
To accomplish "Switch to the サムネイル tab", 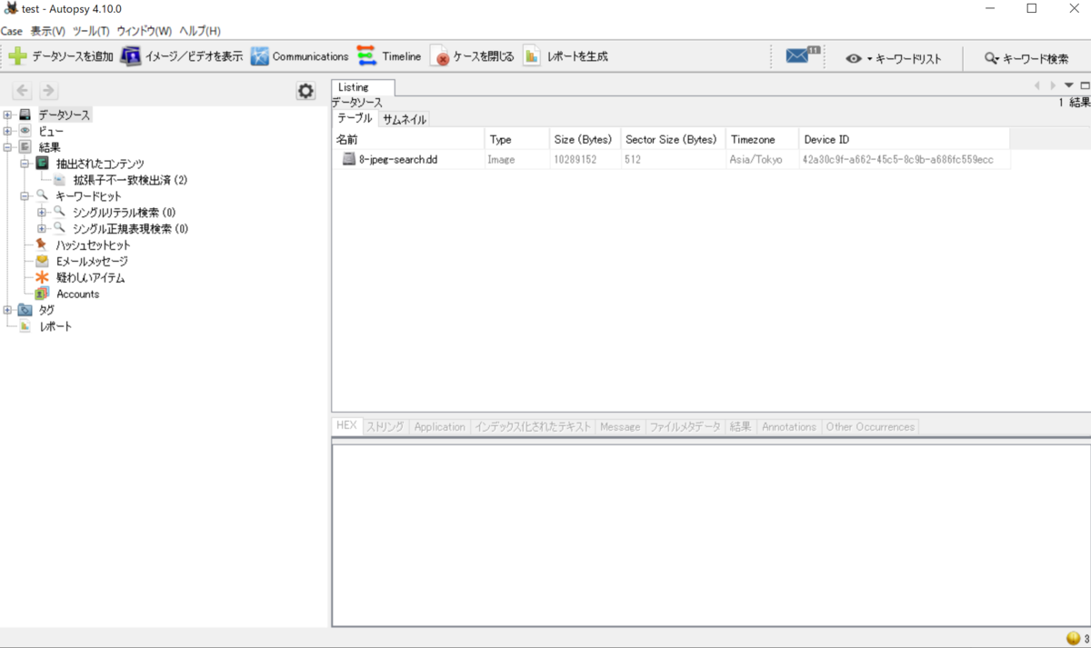I will click(x=404, y=119).
